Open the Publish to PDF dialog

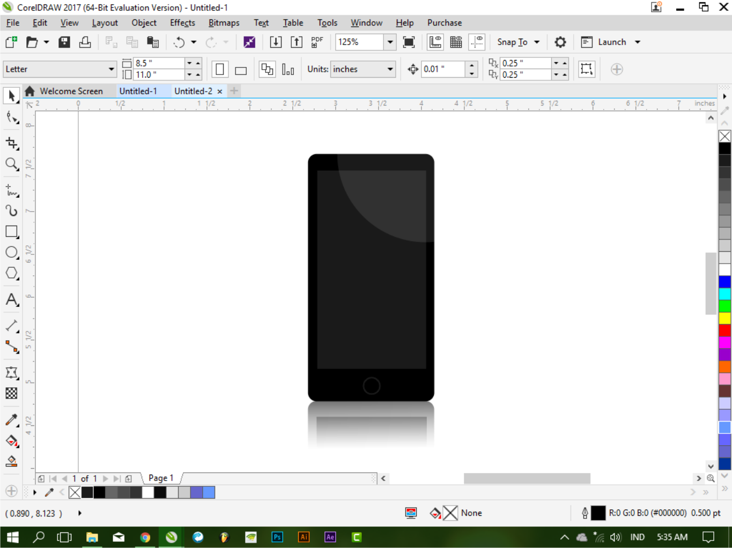point(316,42)
